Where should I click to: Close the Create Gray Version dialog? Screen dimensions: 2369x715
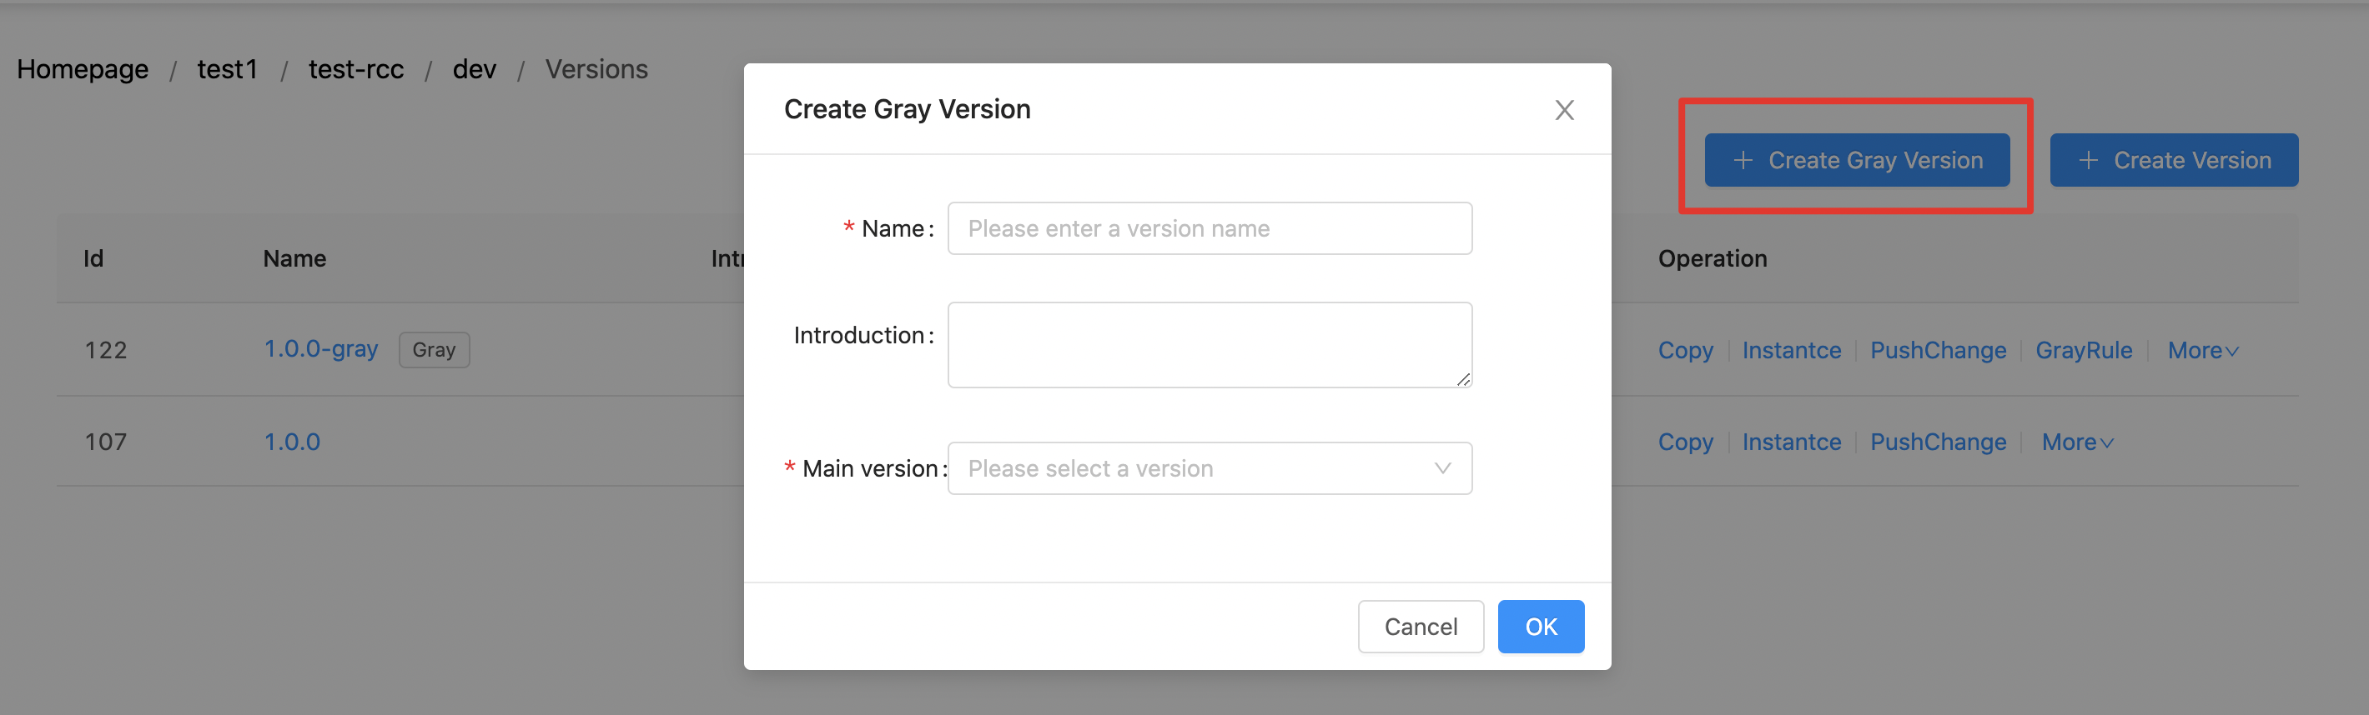[1564, 110]
